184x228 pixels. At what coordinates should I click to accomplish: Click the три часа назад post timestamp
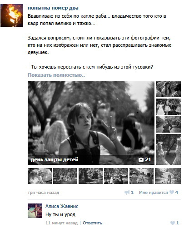43,193
